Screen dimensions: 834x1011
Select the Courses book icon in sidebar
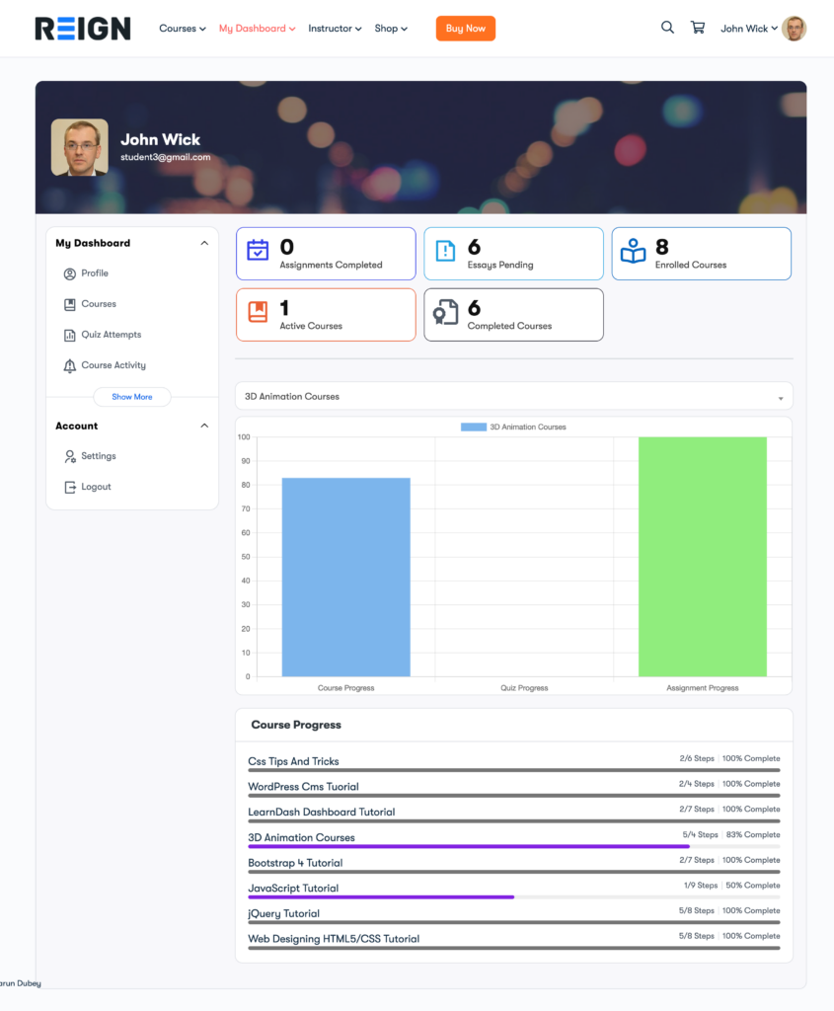pos(69,303)
